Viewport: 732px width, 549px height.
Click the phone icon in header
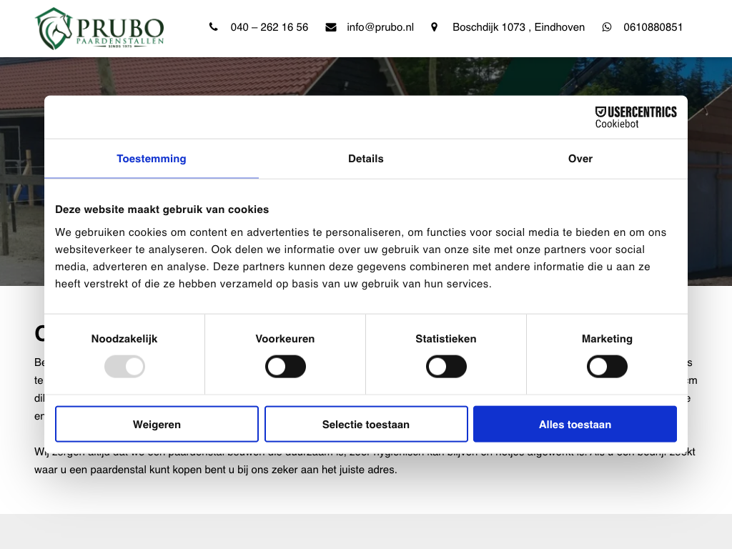pos(214,27)
